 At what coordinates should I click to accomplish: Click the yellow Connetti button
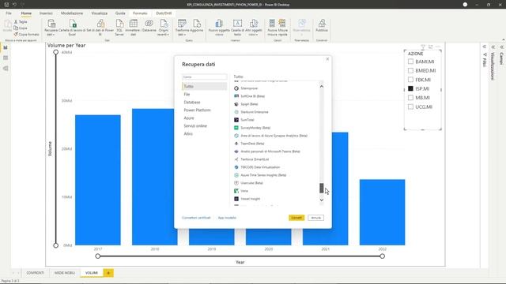pos(296,218)
